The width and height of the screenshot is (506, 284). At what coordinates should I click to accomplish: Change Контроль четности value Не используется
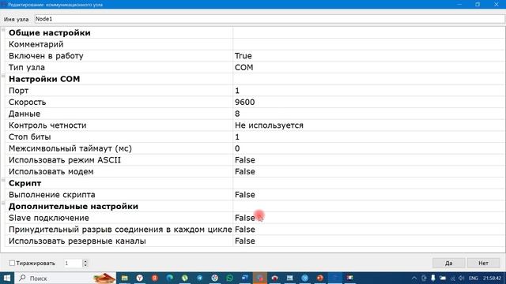tap(368, 125)
